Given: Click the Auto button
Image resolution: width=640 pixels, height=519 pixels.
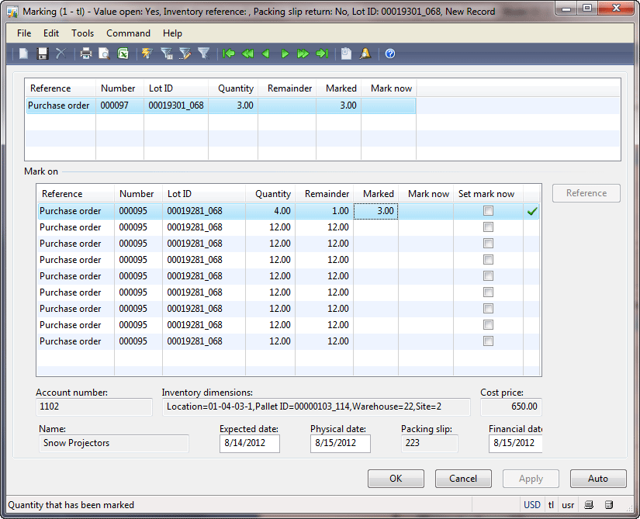Looking at the screenshot, I should (598, 479).
